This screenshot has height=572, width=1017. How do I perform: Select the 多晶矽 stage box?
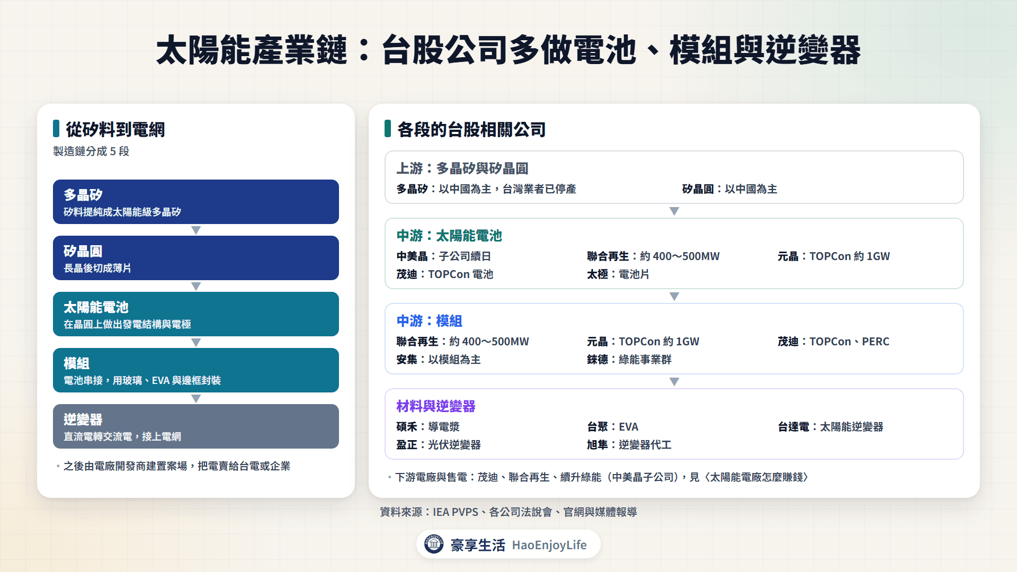[x=196, y=202]
